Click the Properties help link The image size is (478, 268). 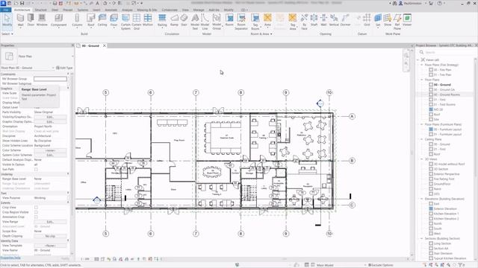(10, 258)
